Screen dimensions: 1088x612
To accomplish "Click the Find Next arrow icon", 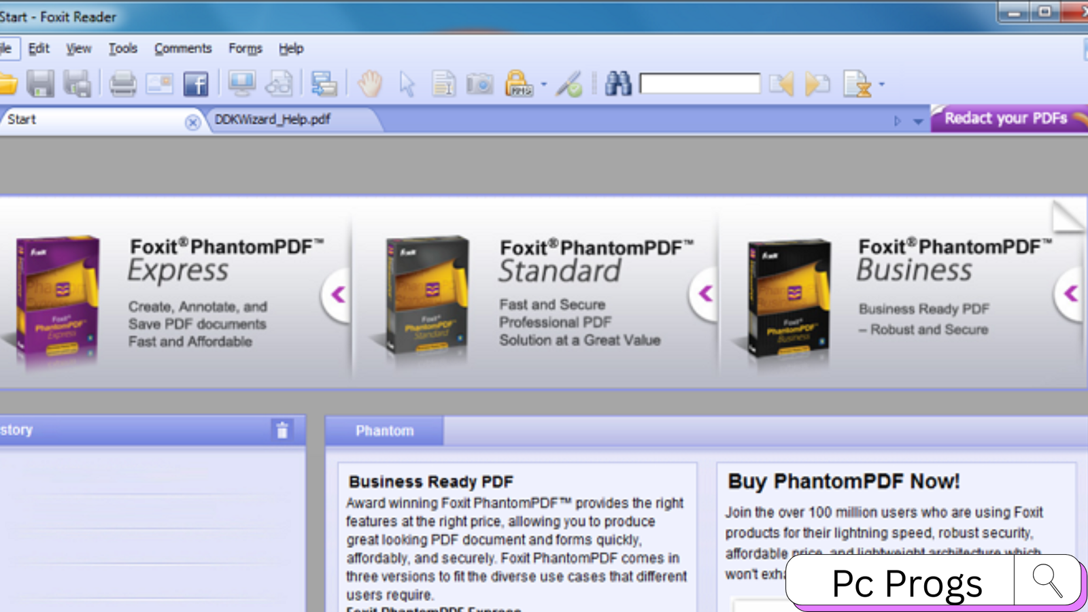I will click(817, 84).
